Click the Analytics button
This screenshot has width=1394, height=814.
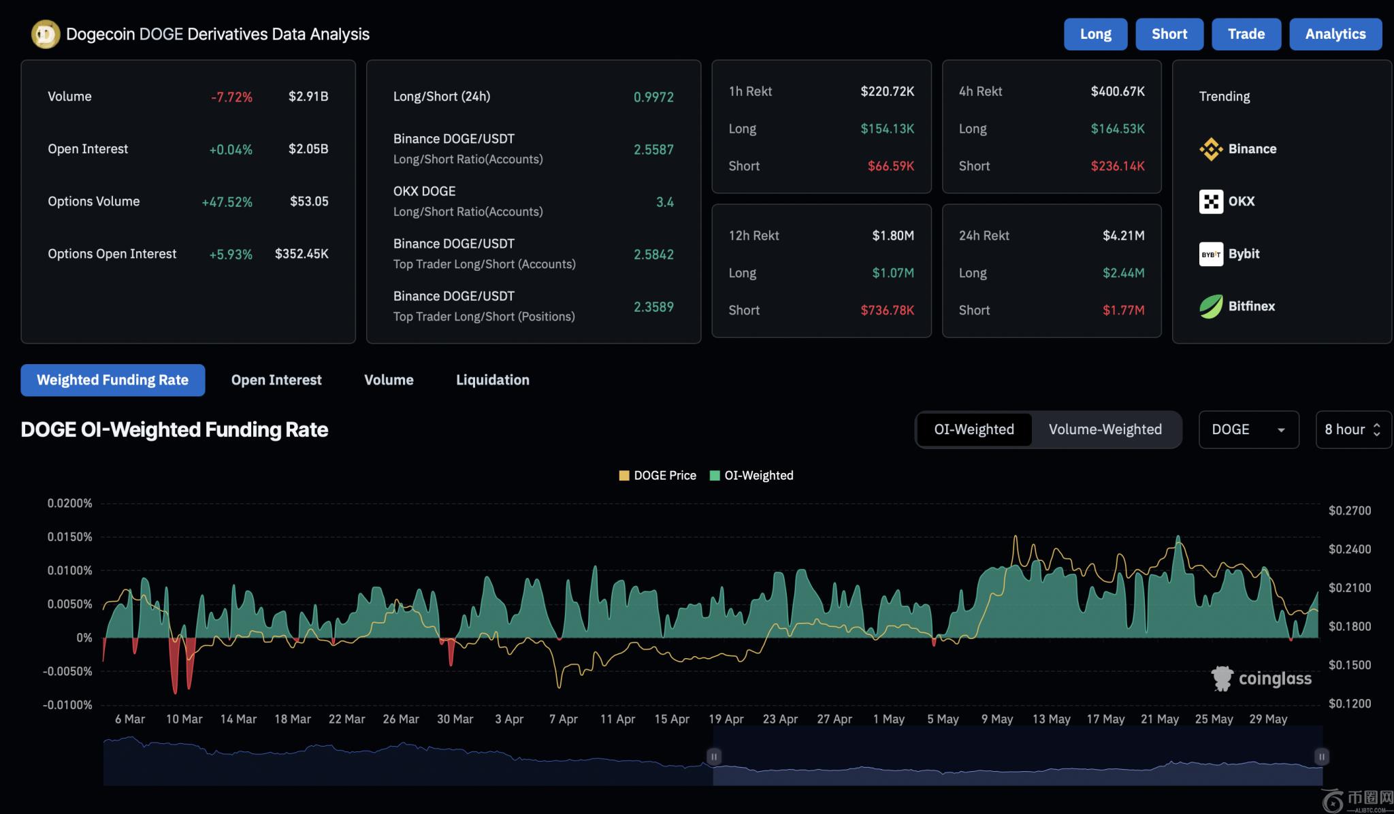click(1335, 34)
